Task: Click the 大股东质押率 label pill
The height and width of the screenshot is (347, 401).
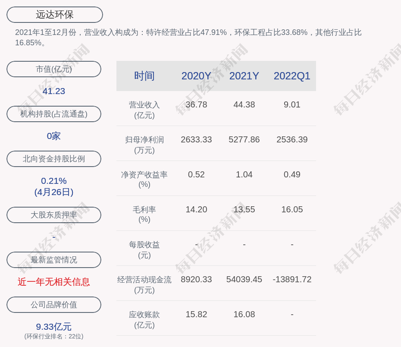Action: click(54, 215)
